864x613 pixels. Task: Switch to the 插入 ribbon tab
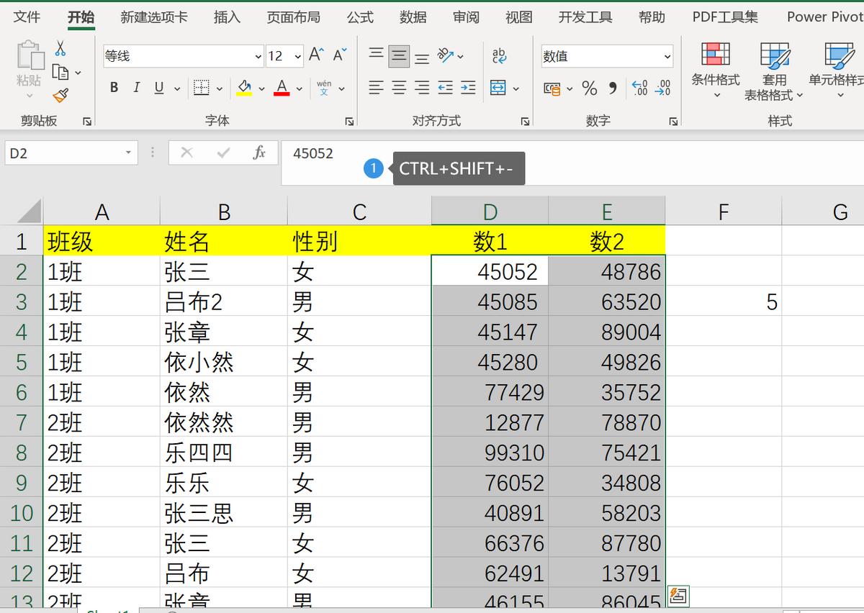click(226, 17)
